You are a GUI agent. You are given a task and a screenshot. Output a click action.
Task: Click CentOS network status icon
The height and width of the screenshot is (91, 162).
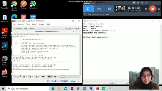point(74,29)
